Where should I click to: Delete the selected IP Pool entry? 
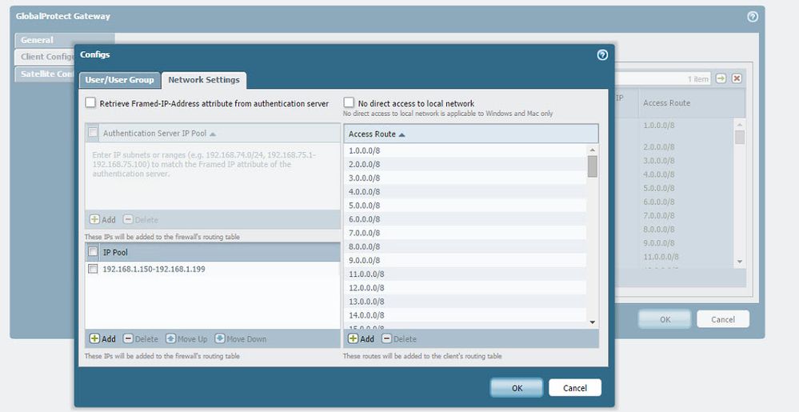tap(141, 339)
